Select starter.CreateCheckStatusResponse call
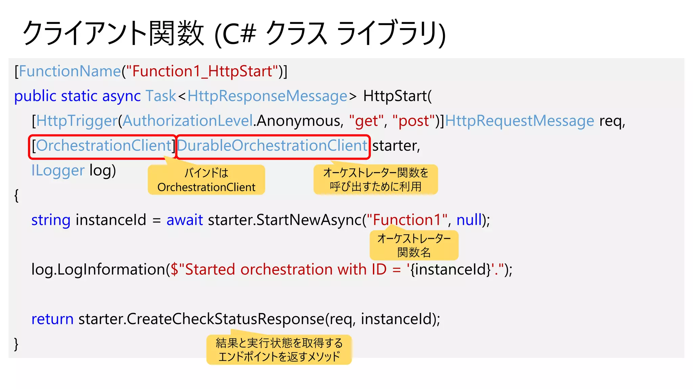Screen dimensions: 693x389 [201, 319]
